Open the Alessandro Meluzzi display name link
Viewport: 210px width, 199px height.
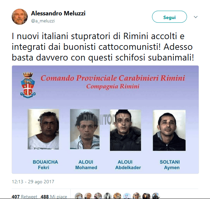(58, 13)
